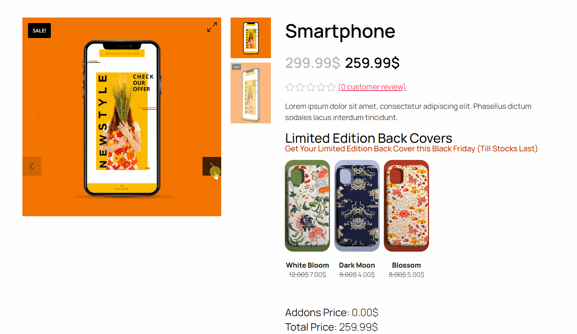
Task: Open the 0 customer review link
Action: (x=372, y=87)
